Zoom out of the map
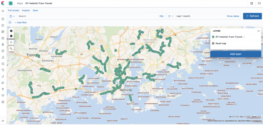The image size is (263, 125). coord(11,36)
